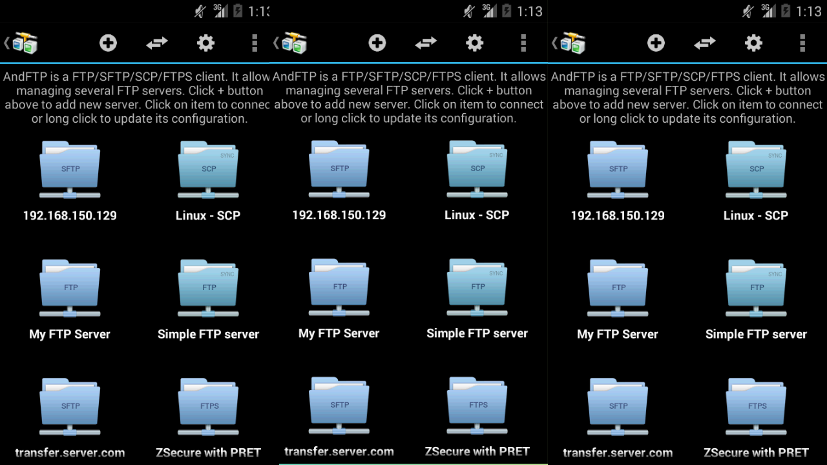Connect to 192.168.150.129 SFTP folder in left screen
This screenshot has width=827, height=465.
(x=70, y=170)
